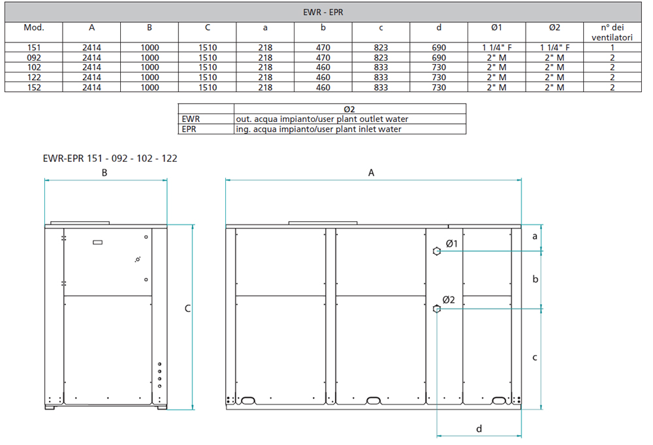Click the dimension label d below the front view
The width and height of the screenshot is (653, 445).
(479, 429)
